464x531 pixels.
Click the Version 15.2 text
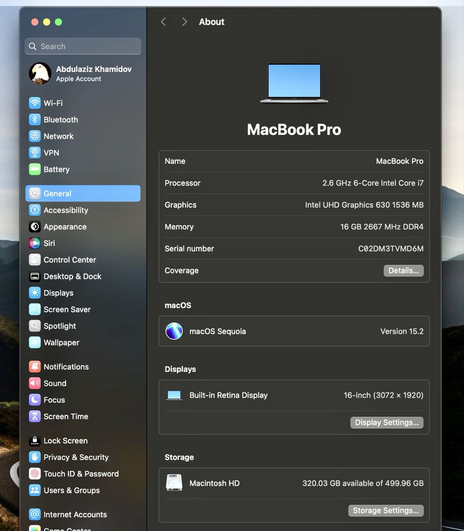(402, 331)
